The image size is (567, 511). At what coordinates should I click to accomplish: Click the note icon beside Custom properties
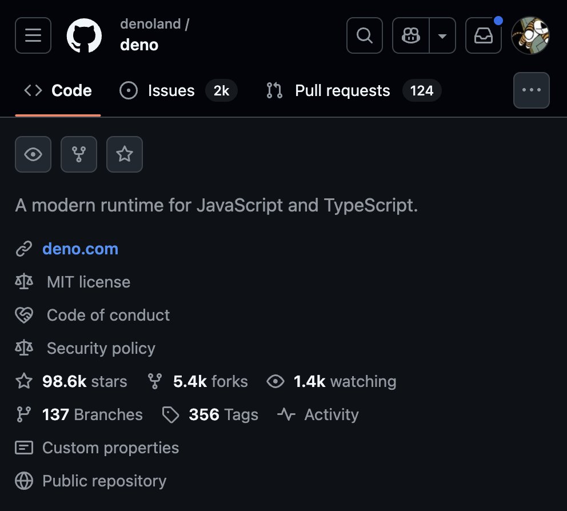[x=24, y=448]
